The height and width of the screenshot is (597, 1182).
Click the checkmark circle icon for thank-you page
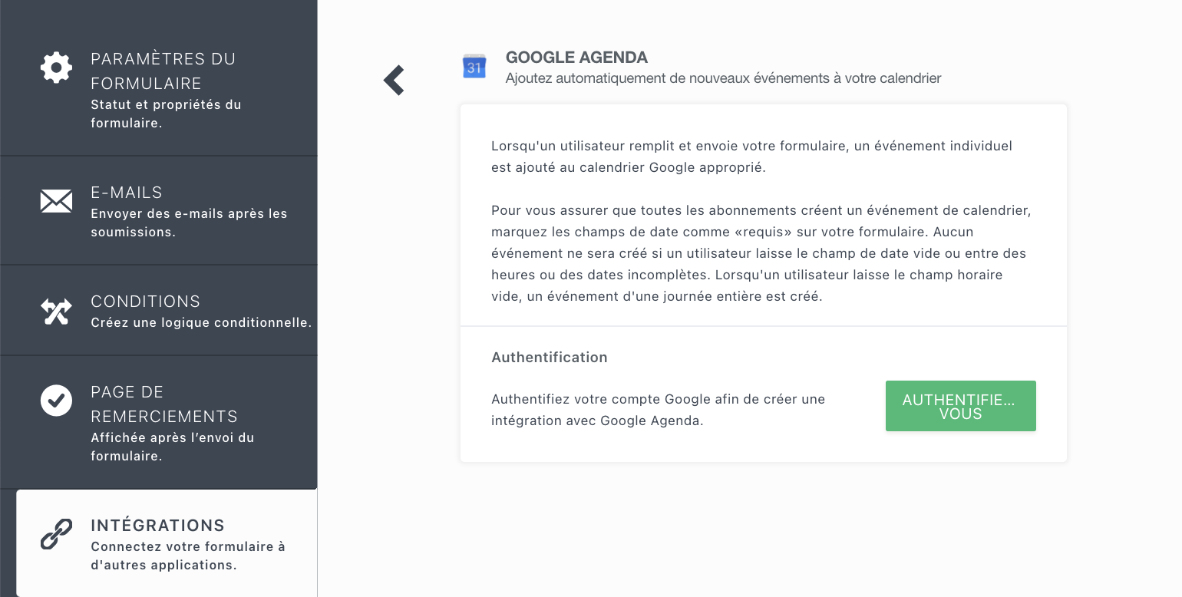click(x=56, y=400)
